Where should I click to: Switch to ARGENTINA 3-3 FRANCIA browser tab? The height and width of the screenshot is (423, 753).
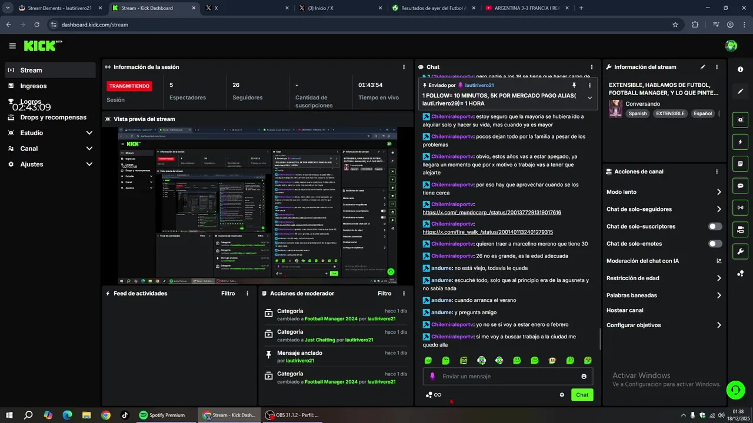point(527,8)
